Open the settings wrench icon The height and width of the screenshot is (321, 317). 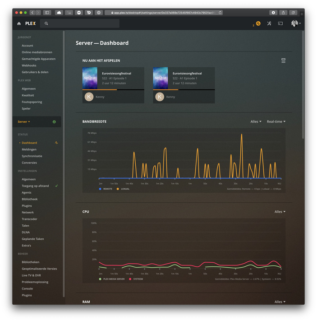pyautogui.click(x=269, y=23)
